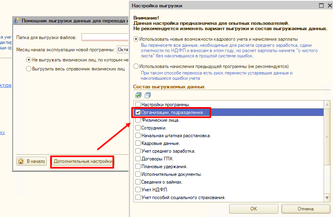Click the folder path input field
This screenshot has width=333, height=217.
pos(105,37)
